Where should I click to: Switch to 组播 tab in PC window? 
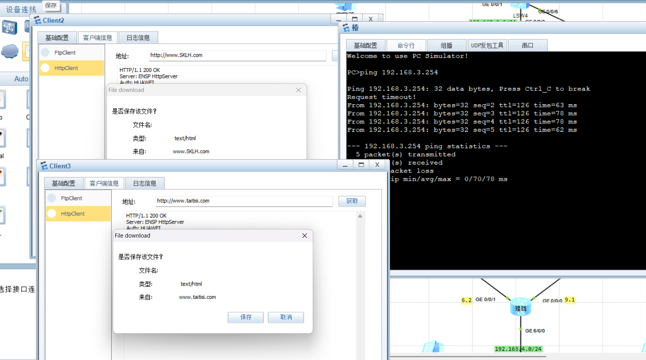tap(447, 45)
